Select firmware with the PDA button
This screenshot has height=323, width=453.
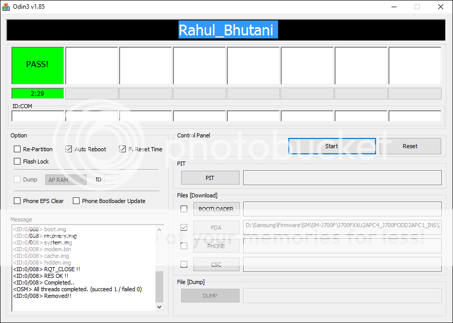click(216, 228)
